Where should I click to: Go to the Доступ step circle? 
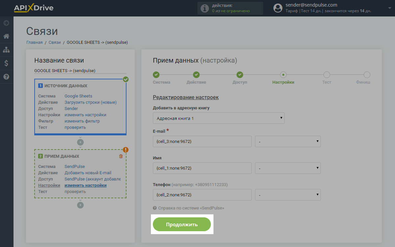[x=240, y=75]
